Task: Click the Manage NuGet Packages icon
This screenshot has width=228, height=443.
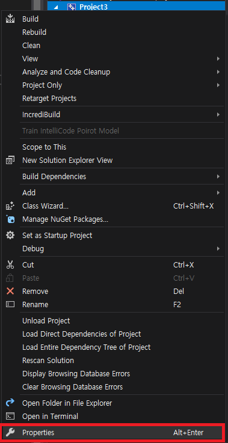Action: coord(10,219)
